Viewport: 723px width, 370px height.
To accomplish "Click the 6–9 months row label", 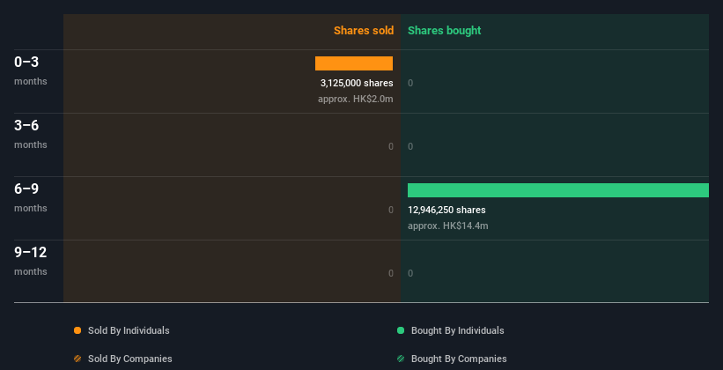I will (x=31, y=197).
